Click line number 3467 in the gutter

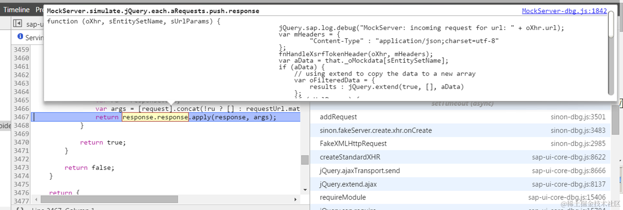(21, 117)
